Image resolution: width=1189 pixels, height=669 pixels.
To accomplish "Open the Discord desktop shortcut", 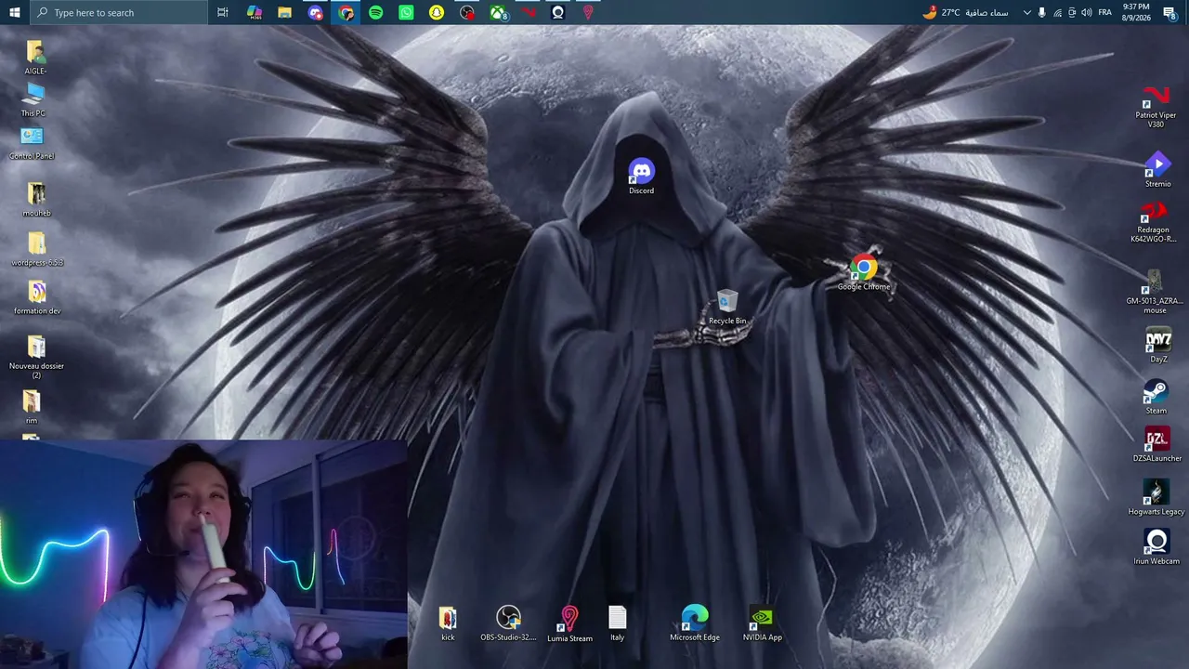I will (641, 177).
